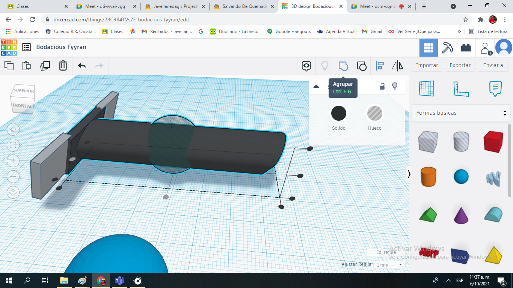Select the Sólido black color swatch
Viewport: 513px width, 288px height.
(x=339, y=113)
